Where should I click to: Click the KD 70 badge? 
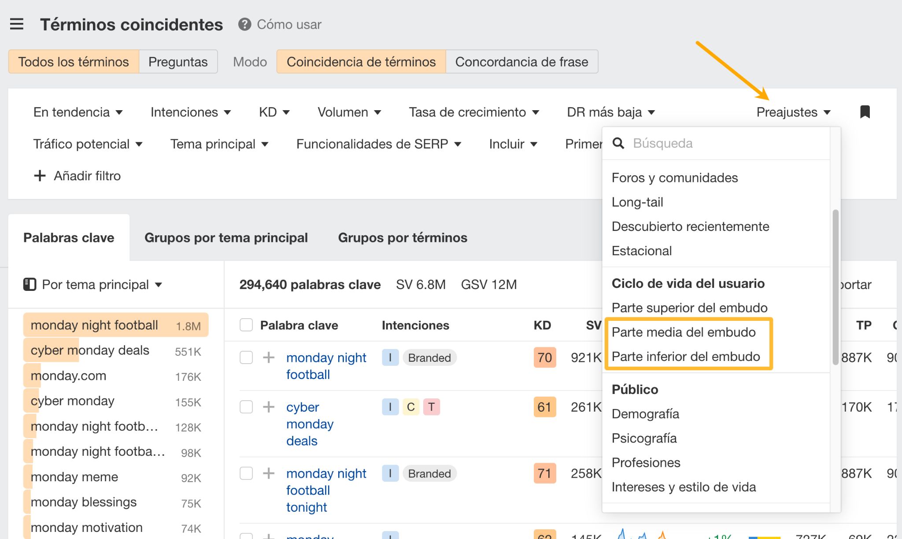(545, 357)
